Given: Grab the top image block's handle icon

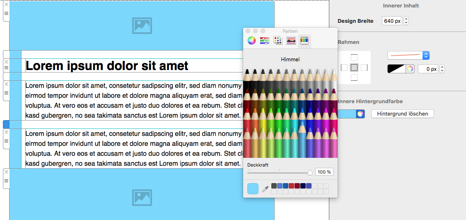Looking at the screenshot, I should point(6,13).
